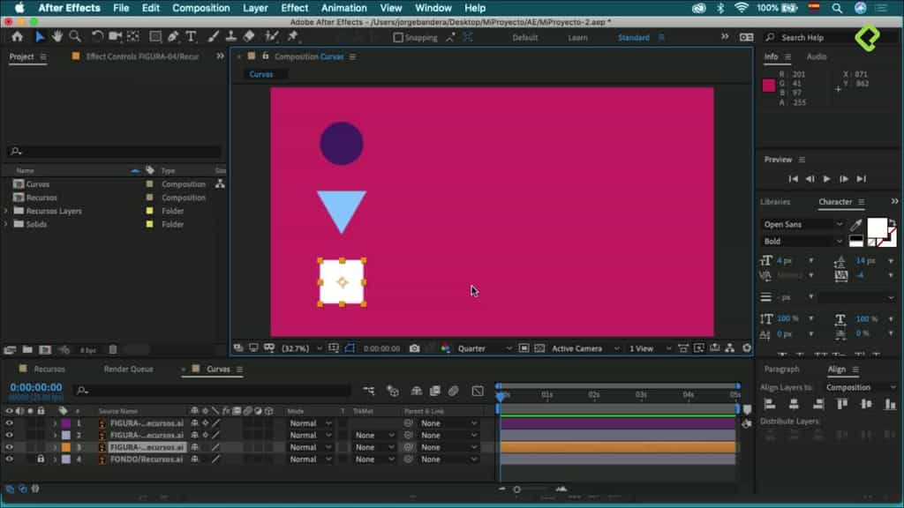
Task: Select the Brush tool
Action: 214,37
